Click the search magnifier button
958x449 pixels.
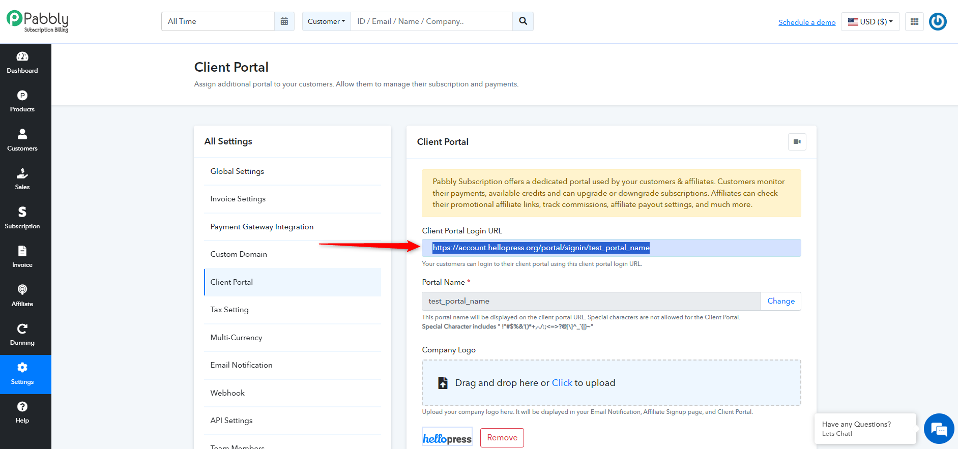click(523, 21)
